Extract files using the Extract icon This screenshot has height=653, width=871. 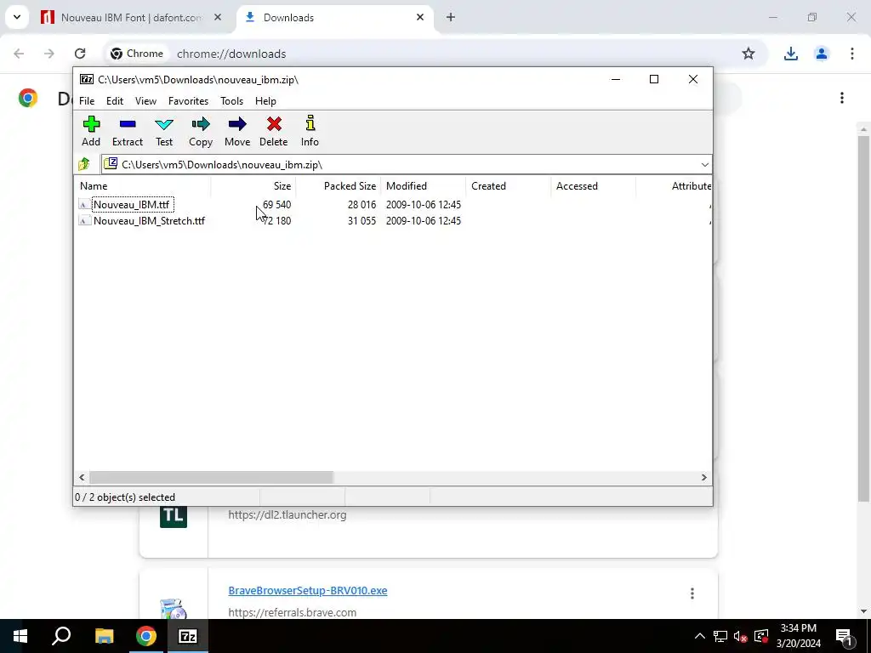(x=128, y=132)
